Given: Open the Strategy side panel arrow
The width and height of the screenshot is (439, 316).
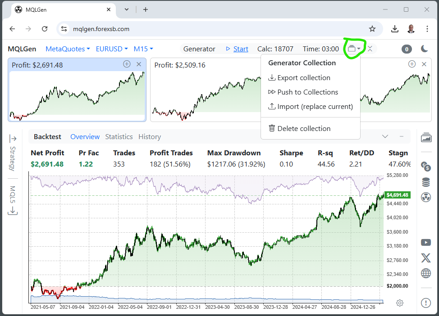Looking at the screenshot, I should pyautogui.click(x=13, y=139).
